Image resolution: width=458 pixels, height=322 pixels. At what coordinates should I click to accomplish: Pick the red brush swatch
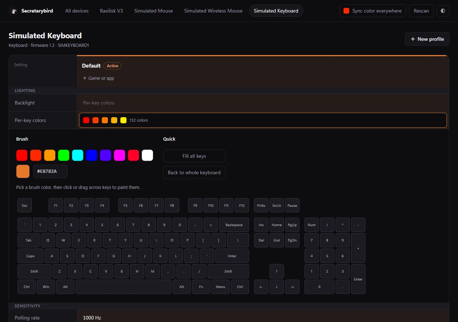(22, 155)
